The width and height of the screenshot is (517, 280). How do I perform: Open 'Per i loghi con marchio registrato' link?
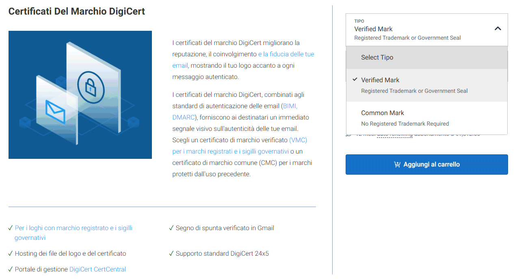point(74,233)
